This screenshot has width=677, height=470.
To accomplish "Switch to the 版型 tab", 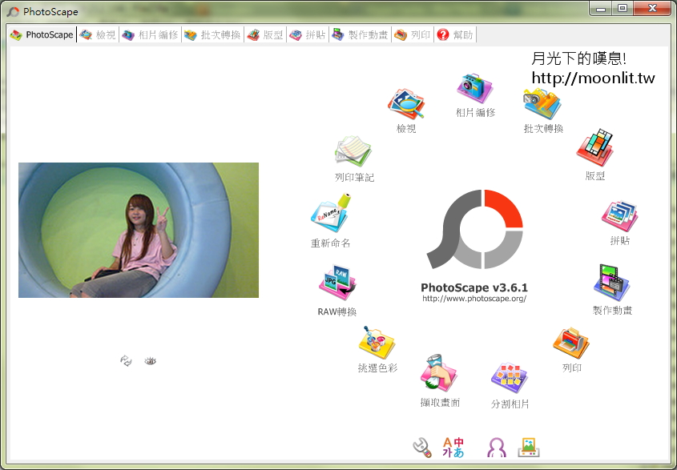I will point(264,35).
